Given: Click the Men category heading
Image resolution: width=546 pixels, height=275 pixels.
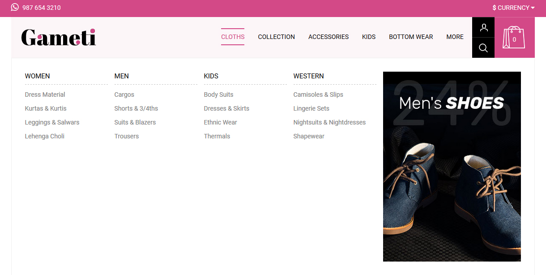Looking at the screenshot, I should click(x=122, y=76).
